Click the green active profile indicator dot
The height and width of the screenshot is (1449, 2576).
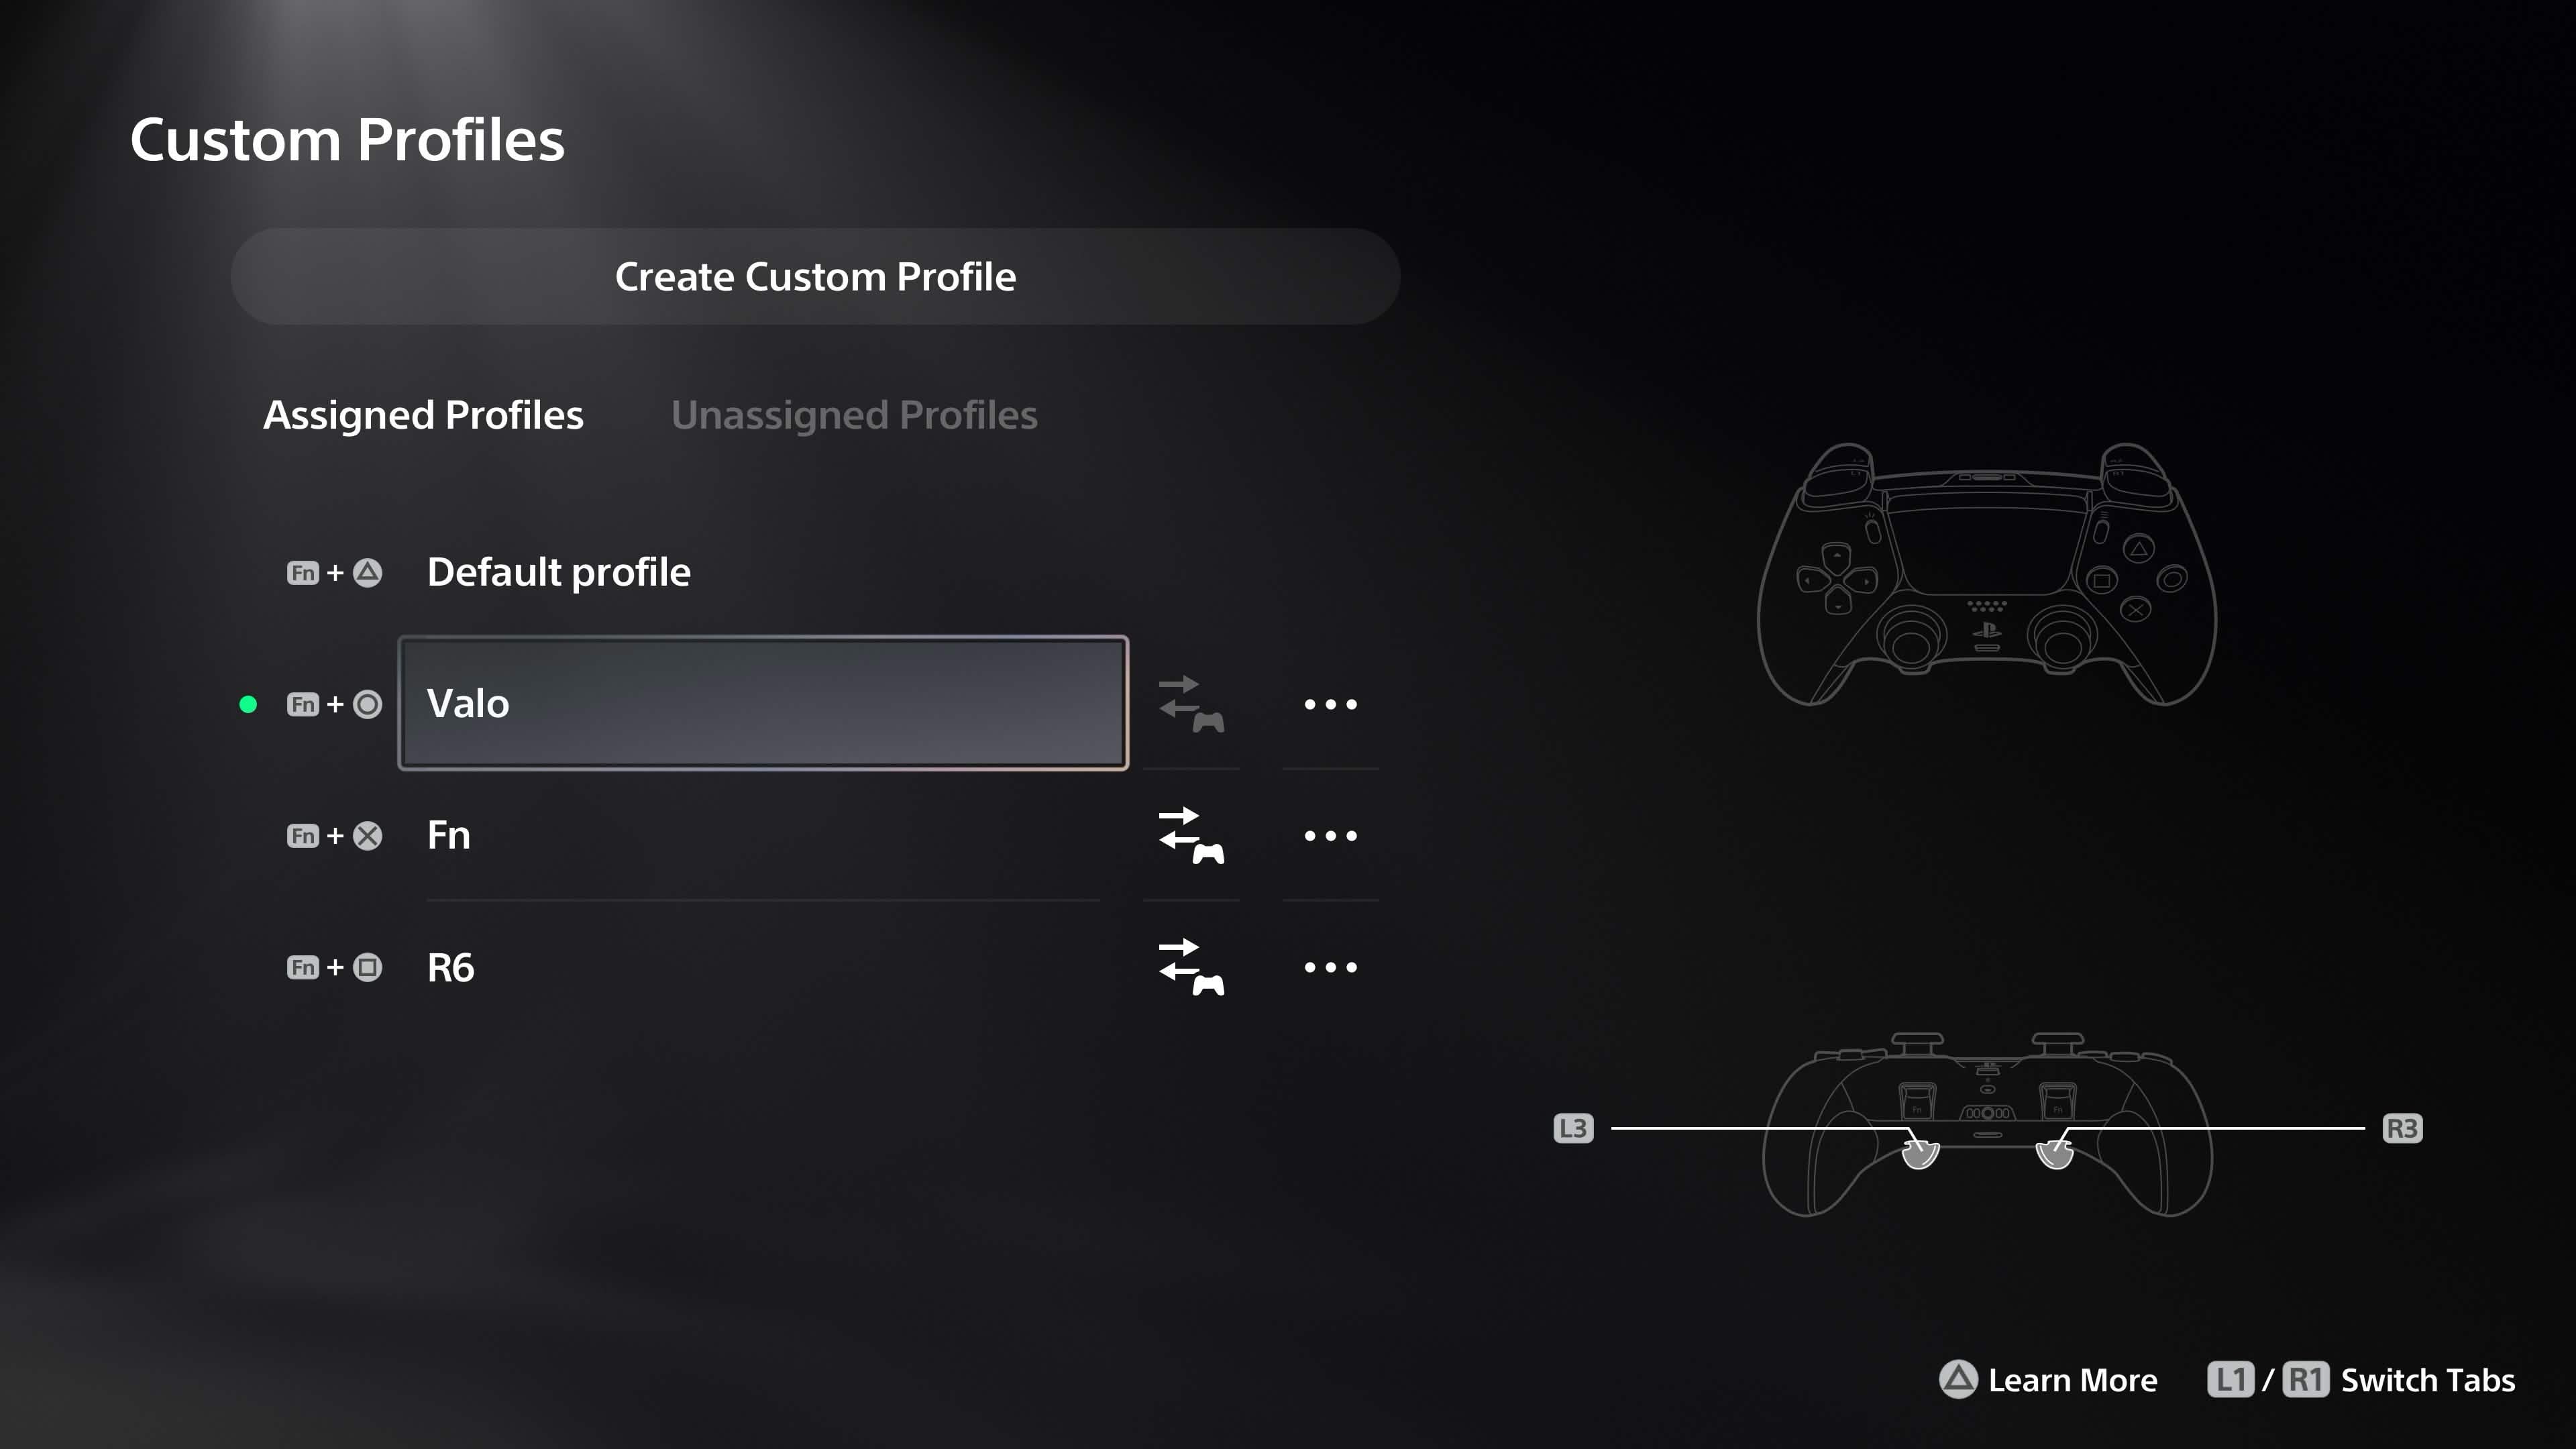coord(248,704)
